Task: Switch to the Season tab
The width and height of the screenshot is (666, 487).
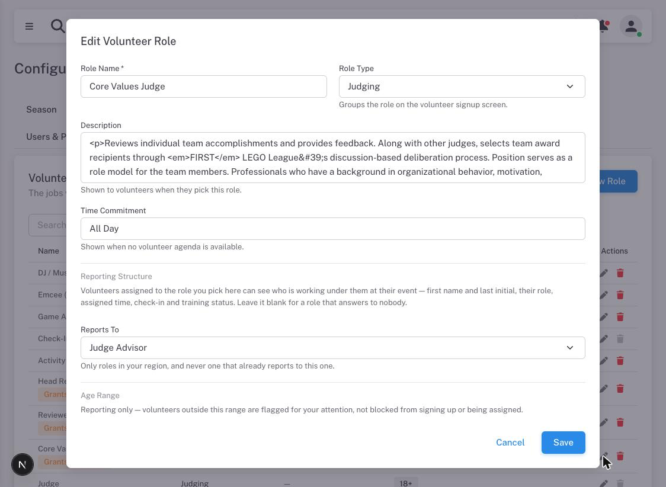Action: click(x=41, y=110)
